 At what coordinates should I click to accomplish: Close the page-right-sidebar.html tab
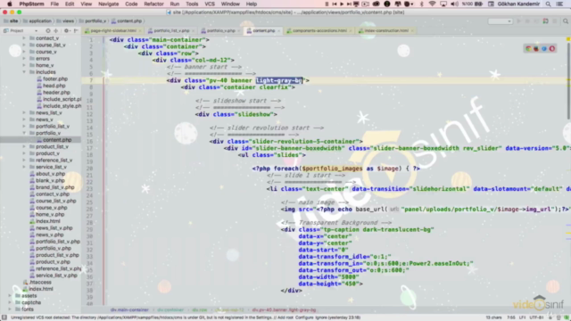[140, 31]
